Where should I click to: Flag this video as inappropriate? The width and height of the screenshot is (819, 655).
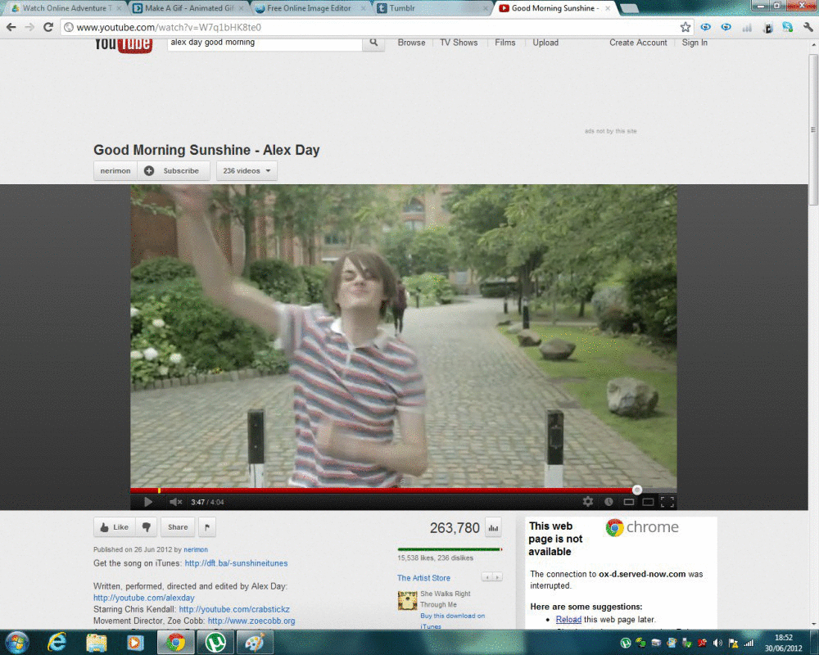pos(207,527)
